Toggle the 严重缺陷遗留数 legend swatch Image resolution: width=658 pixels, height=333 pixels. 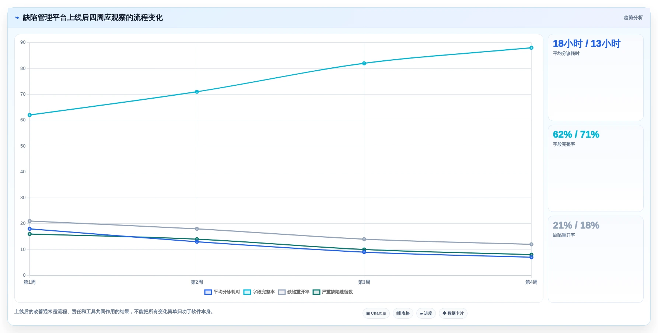(316, 292)
